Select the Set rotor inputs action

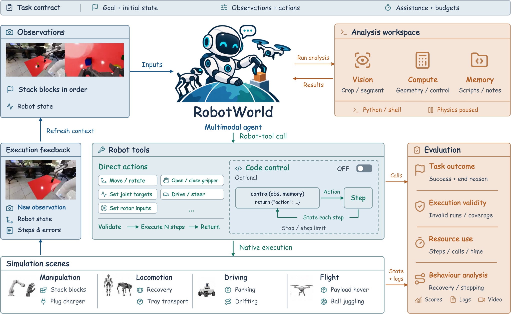pos(128,208)
